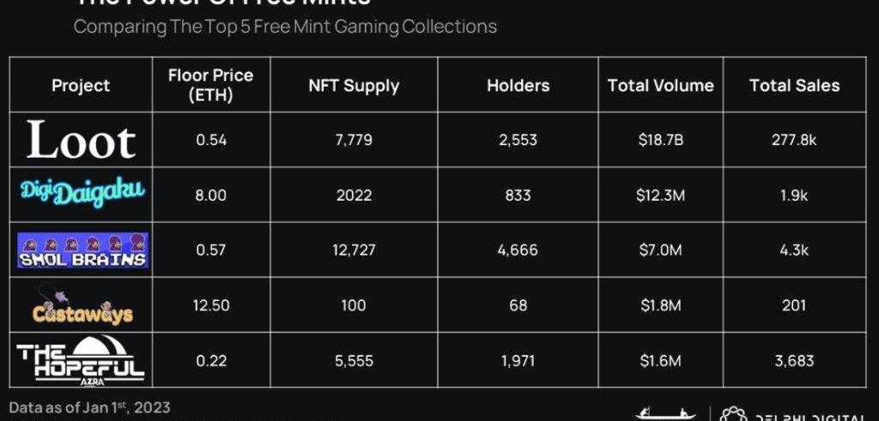Click Loot's $18.7B total volume cell
Image resolution: width=879 pixels, height=421 pixels.
[660, 140]
